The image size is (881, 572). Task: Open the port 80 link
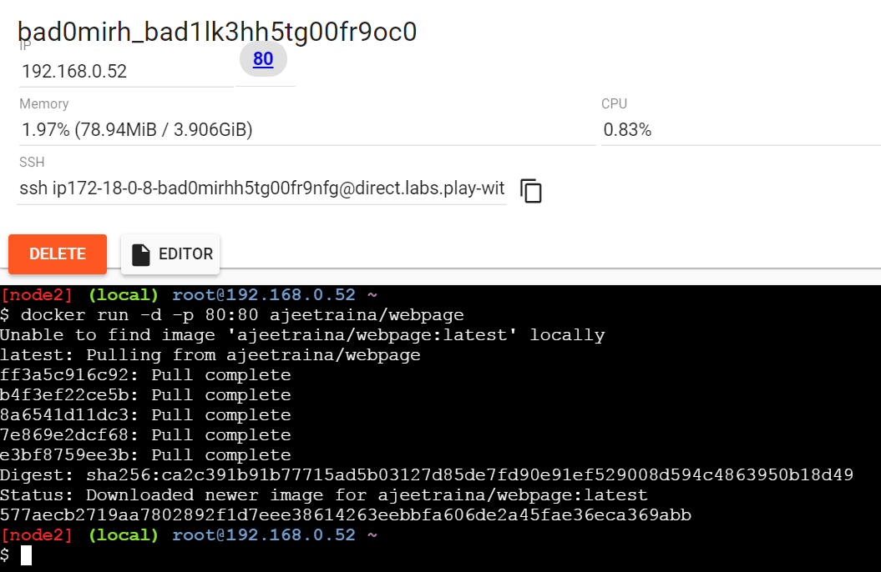coord(263,58)
